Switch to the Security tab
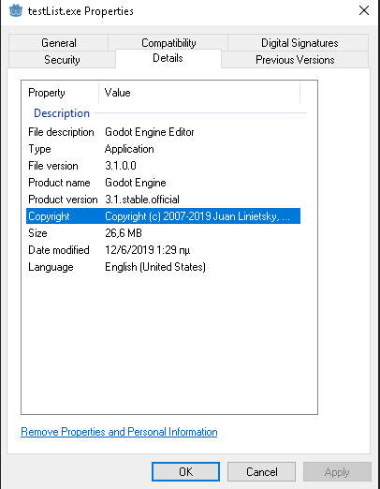The image size is (380, 489). pos(62,60)
